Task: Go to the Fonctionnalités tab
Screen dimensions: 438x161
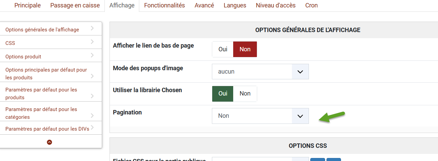Action: click(164, 5)
